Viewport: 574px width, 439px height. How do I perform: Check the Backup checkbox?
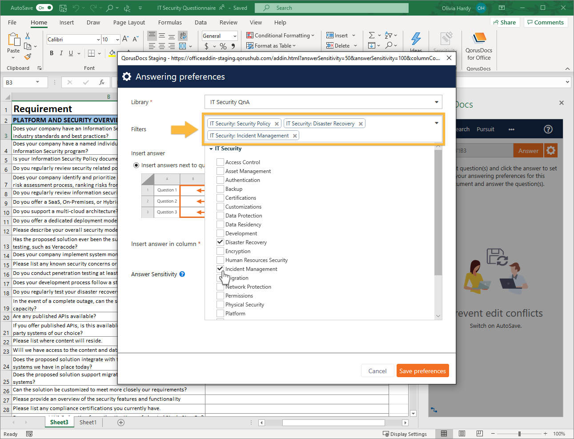tap(220, 189)
